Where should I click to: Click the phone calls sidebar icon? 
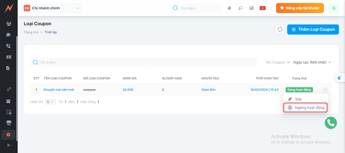(9, 46)
